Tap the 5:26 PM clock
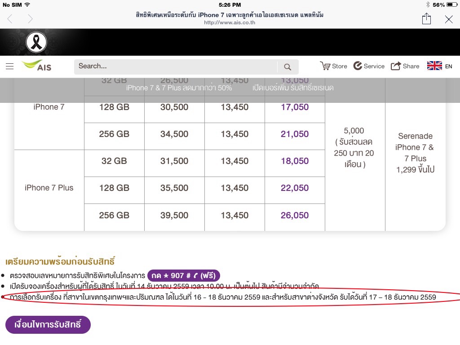 pos(230,4)
